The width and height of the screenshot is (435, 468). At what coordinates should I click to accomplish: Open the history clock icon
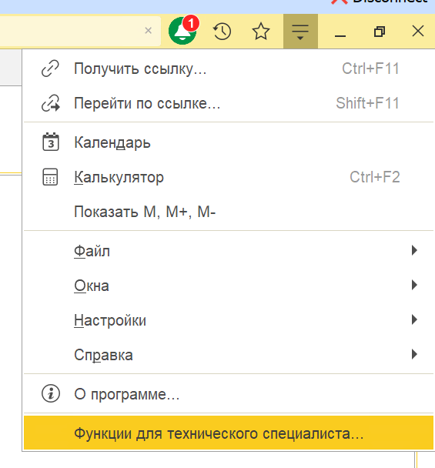point(222,31)
